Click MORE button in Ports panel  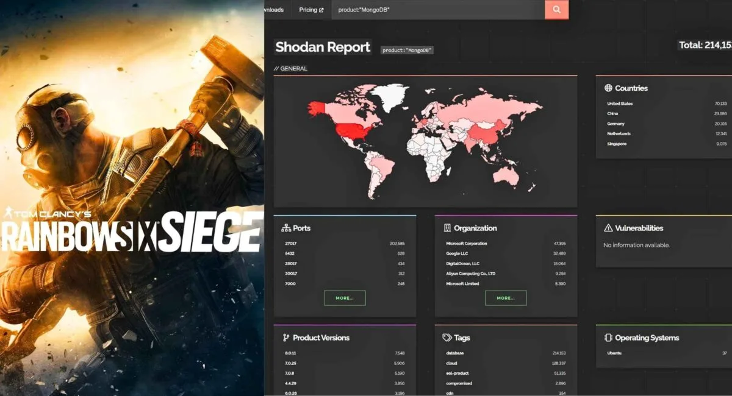tap(345, 298)
